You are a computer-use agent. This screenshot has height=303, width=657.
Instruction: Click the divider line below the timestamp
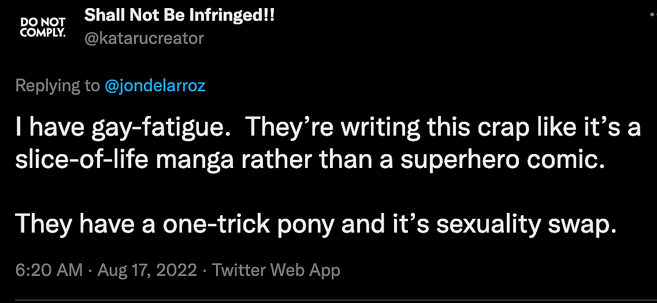328,301
